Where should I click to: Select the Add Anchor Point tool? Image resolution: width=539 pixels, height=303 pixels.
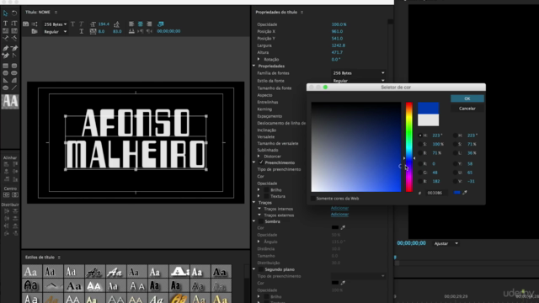click(6, 56)
